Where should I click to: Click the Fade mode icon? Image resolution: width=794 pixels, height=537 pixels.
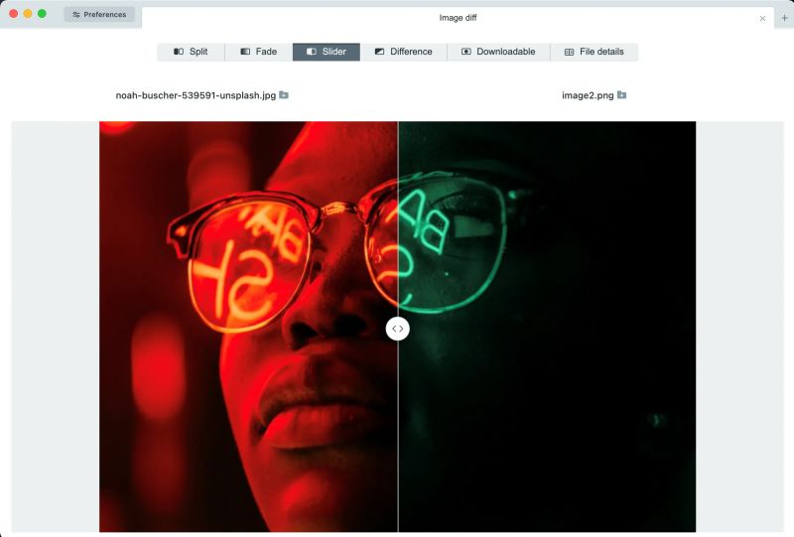pos(245,52)
